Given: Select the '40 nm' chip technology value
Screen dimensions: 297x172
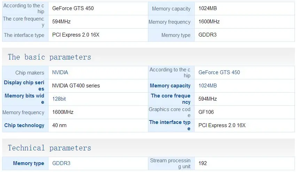Looking at the screenshot, I should pos(59,125).
